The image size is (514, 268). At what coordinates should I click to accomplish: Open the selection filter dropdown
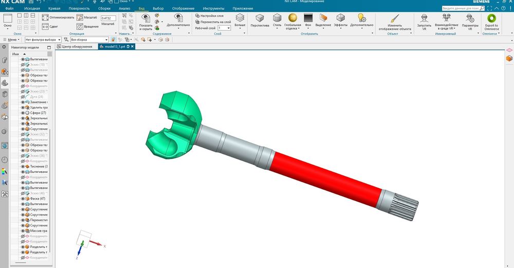pyautogui.click(x=43, y=40)
